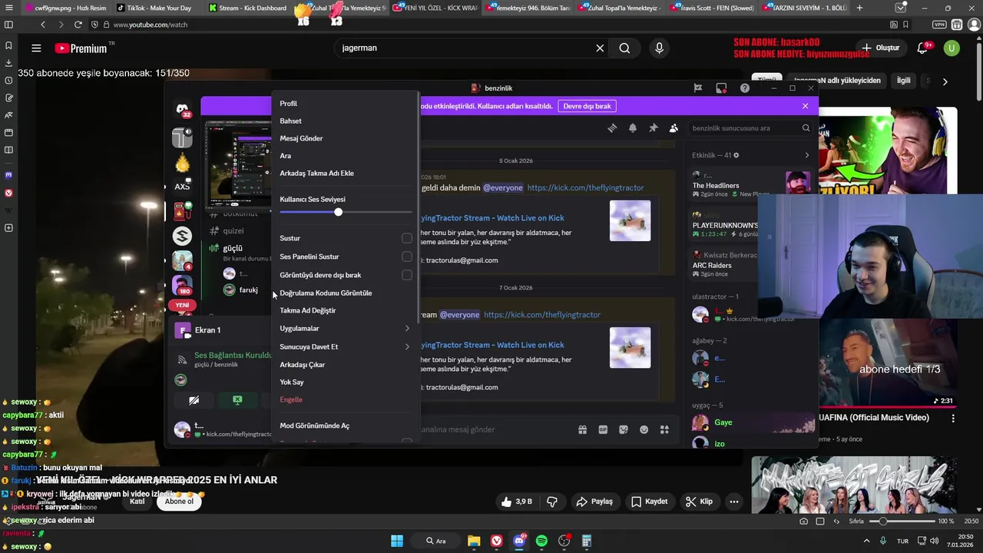Tick the Ses Panelini Sustur checkbox
Viewport: 983px width, 553px height.
pos(407,257)
